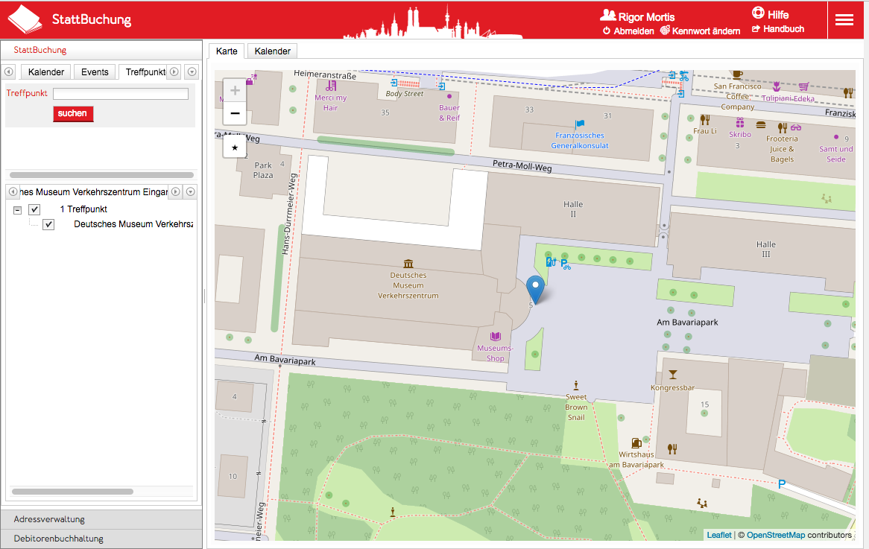
Task: Zoom out of the map
Action: pyautogui.click(x=235, y=113)
